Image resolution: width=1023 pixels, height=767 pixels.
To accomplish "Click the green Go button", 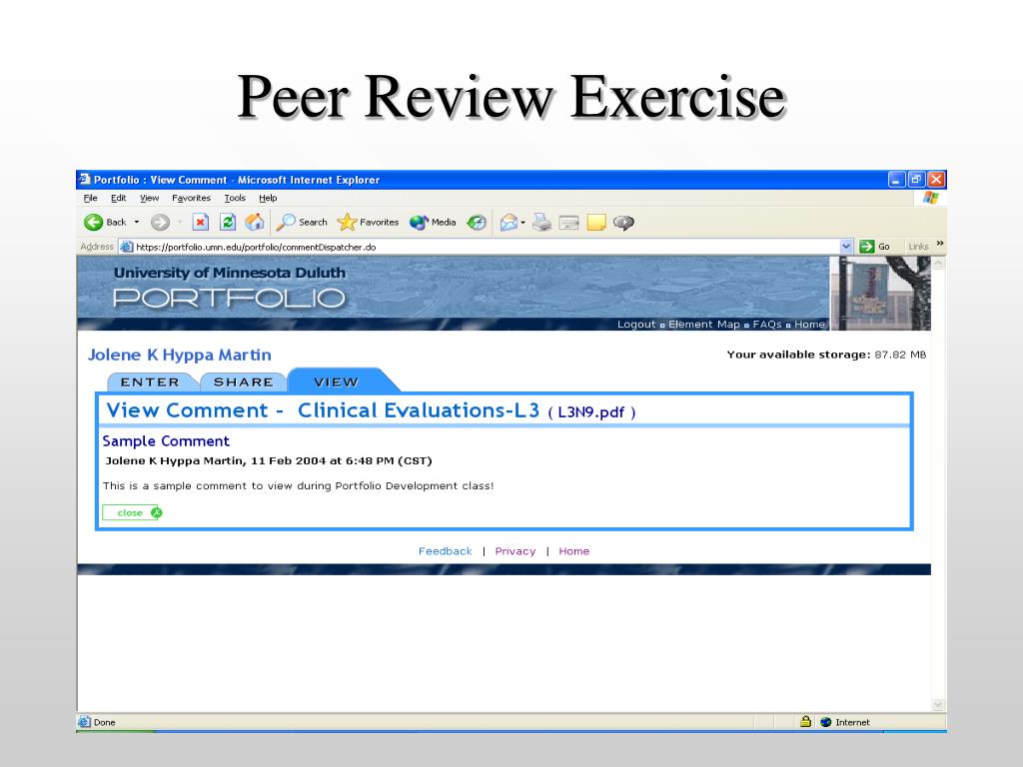I will [x=875, y=247].
